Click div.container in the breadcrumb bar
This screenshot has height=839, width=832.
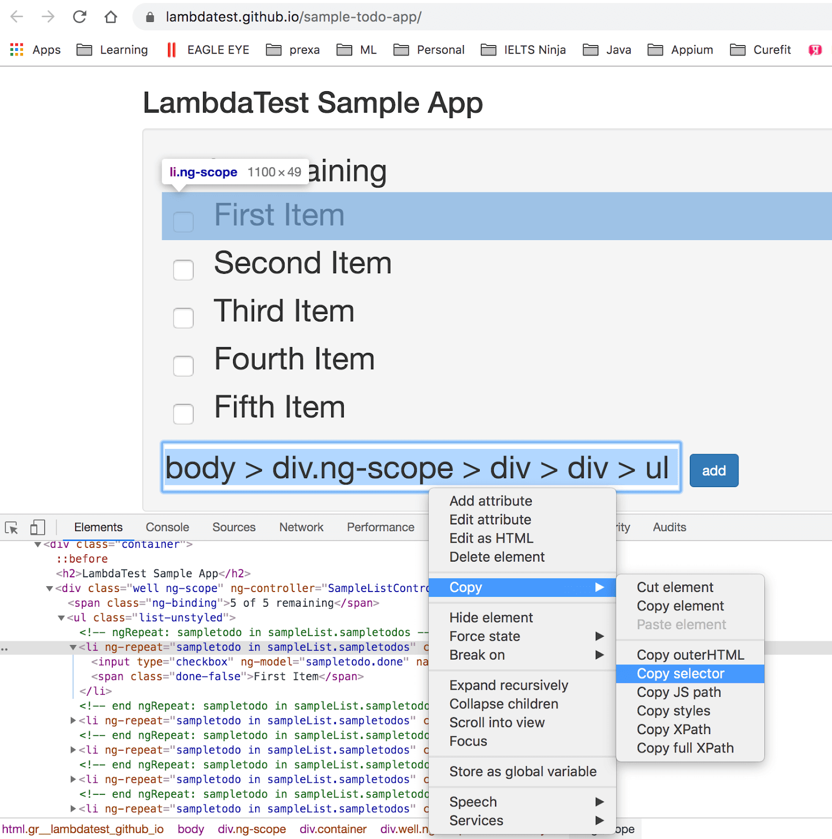333,829
